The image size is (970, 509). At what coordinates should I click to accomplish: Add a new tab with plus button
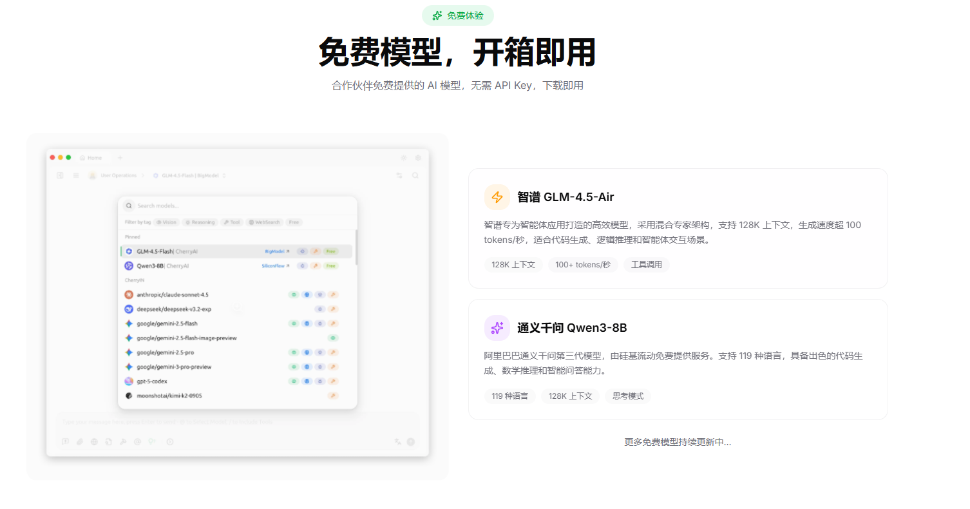tap(120, 157)
